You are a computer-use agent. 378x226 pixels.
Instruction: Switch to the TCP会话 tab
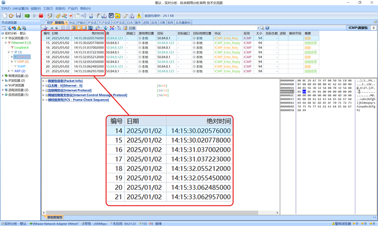(104, 22)
